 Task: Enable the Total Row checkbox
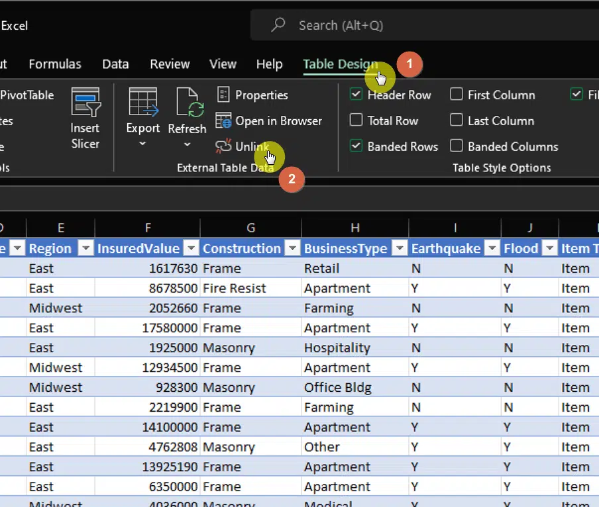[356, 120]
